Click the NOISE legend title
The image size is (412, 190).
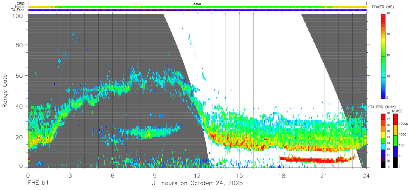click(x=397, y=111)
